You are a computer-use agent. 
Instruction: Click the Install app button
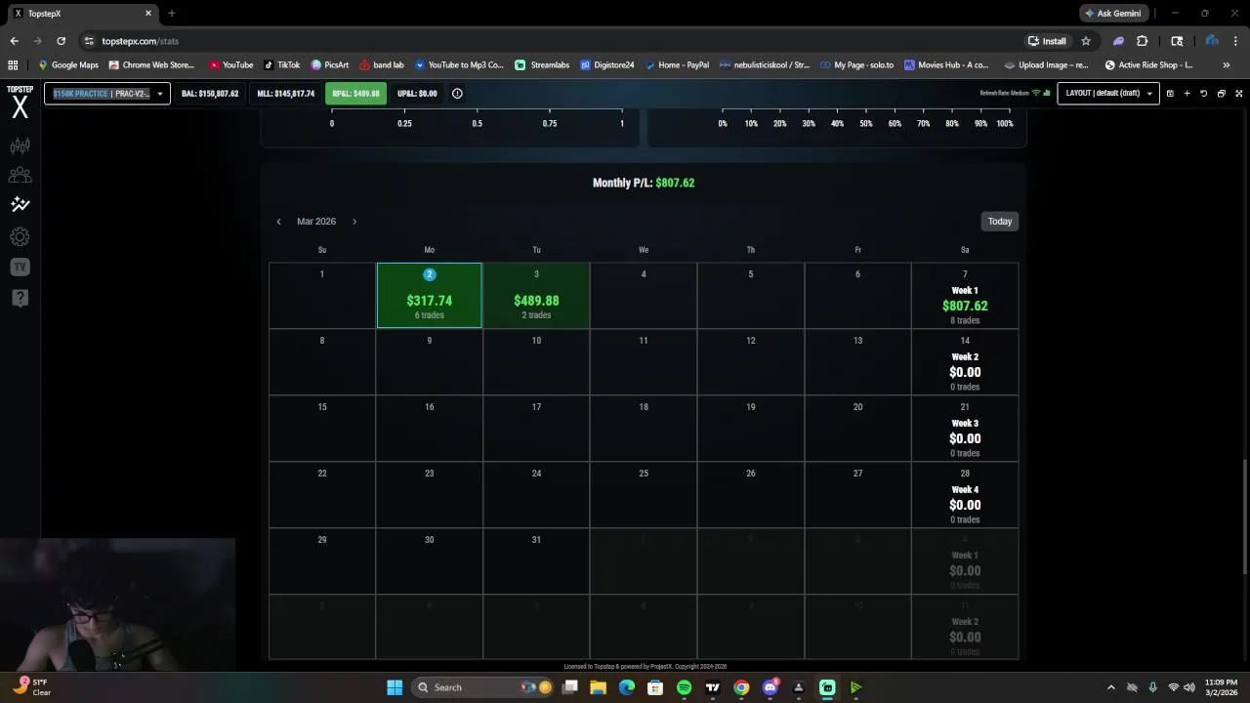pos(1047,41)
